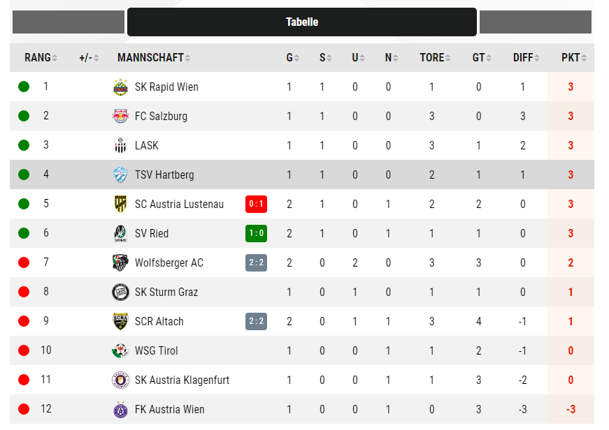609x430 pixels.
Task: Select the TSV Hartberg team crest
Action: [120, 175]
